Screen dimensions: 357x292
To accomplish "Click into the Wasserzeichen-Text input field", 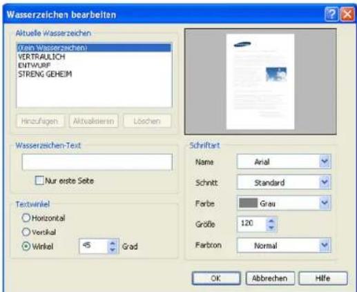I will (97, 162).
